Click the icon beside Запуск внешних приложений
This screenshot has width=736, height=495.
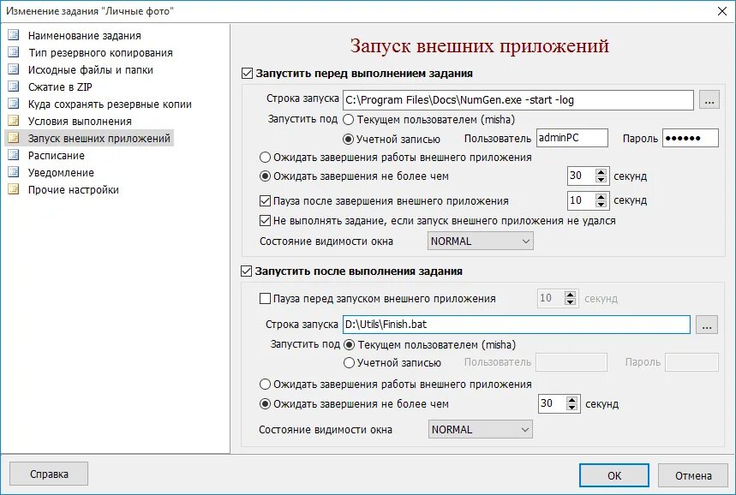(14, 138)
